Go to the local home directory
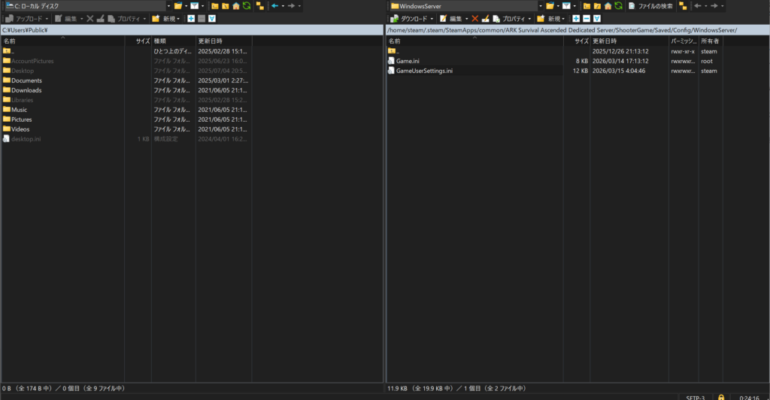The width and height of the screenshot is (770, 400). 236,6
